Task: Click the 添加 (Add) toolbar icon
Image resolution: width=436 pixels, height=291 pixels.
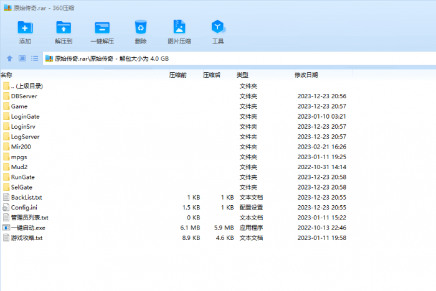Action: [x=25, y=27]
